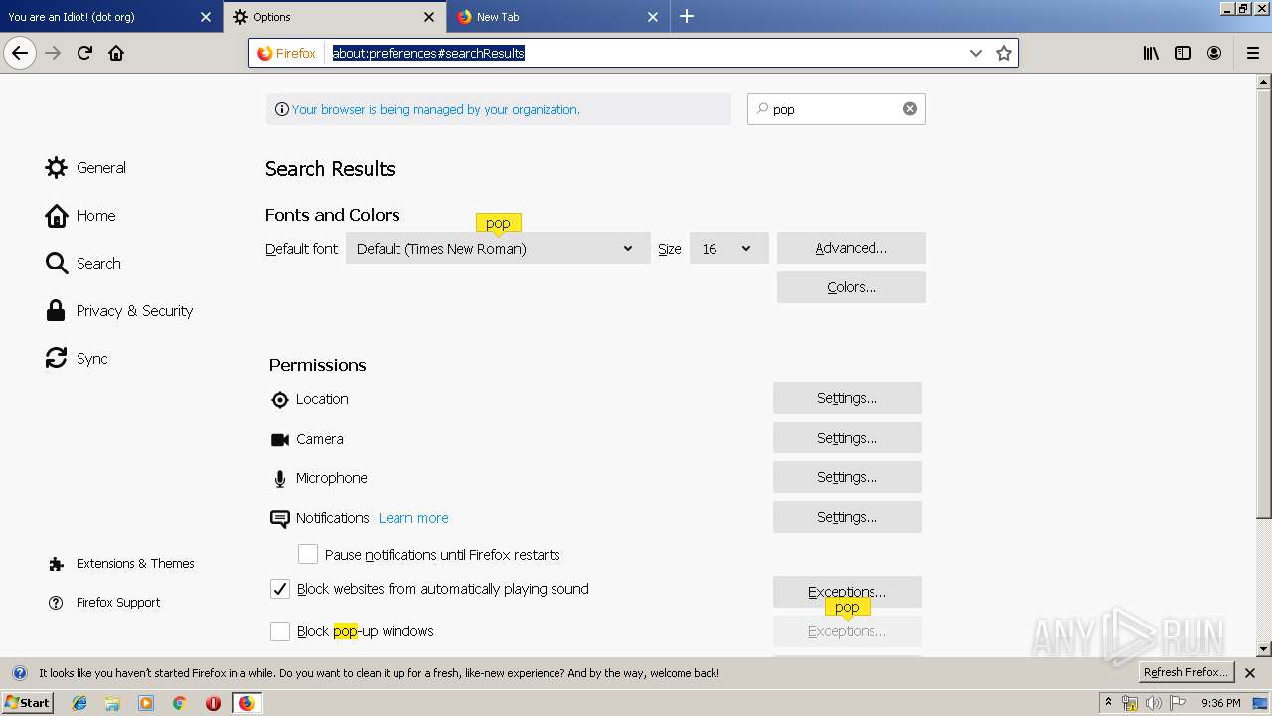Screen dimensions: 1272x716
Task: Open General settings category
Action: point(85,167)
